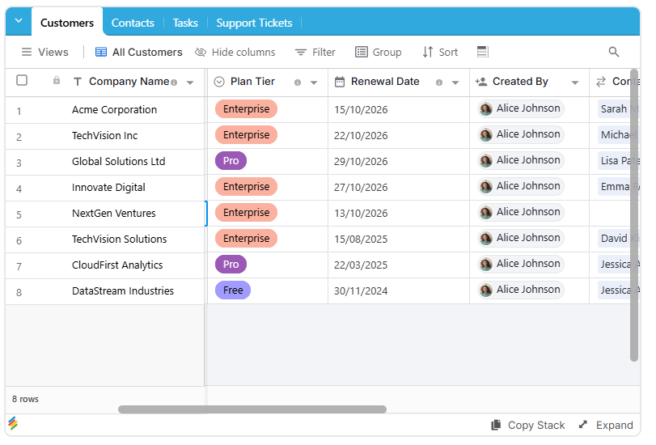
Task: Select Global Solutions Ltd cell
Action: tap(118, 162)
